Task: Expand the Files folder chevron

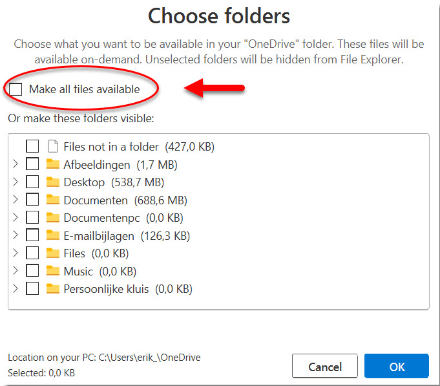Action: [x=15, y=253]
